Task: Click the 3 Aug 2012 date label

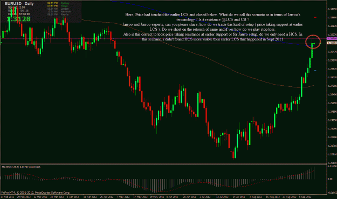Action: click(x=256, y=197)
